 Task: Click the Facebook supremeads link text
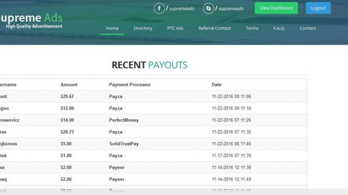182,9
